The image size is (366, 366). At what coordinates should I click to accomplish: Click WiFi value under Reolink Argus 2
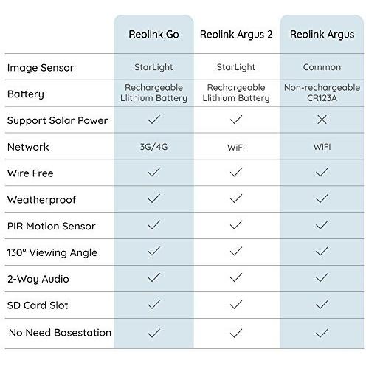[x=236, y=148]
